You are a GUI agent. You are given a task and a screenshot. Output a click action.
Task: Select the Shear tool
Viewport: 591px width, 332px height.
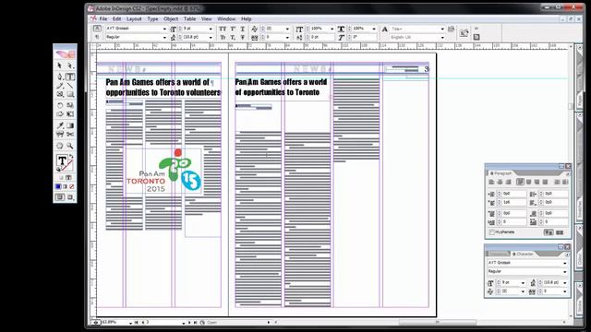pyautogui.click(x=59, y=113)
